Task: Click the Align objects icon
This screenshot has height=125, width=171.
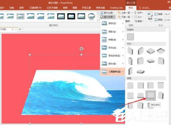Action: 135,13
